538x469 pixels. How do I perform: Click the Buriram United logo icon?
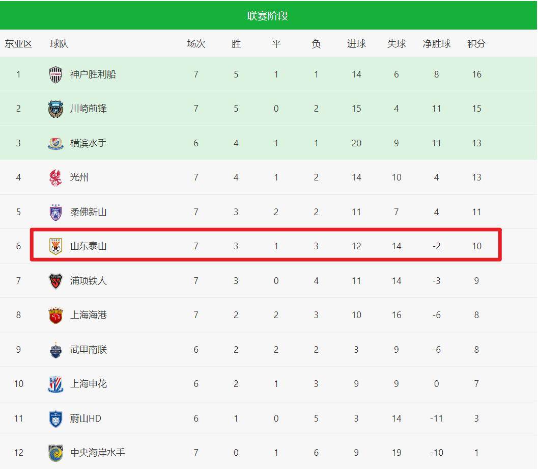(x=55, y=350)
